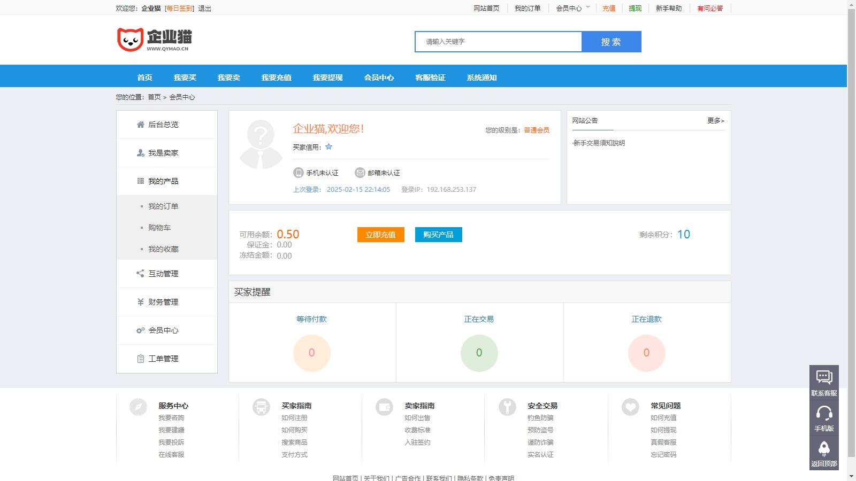Image resolution: width=856 pixels, height=481 pixels.
Task: Click the 买家指南 truck icon in footer
Action: tap(261, 406)
